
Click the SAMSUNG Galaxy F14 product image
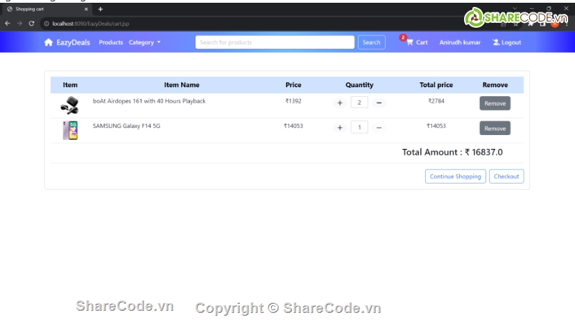pyautogui.click(x=70, y=130)
